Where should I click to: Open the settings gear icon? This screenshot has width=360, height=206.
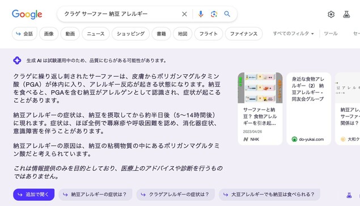tap(331, 14)
